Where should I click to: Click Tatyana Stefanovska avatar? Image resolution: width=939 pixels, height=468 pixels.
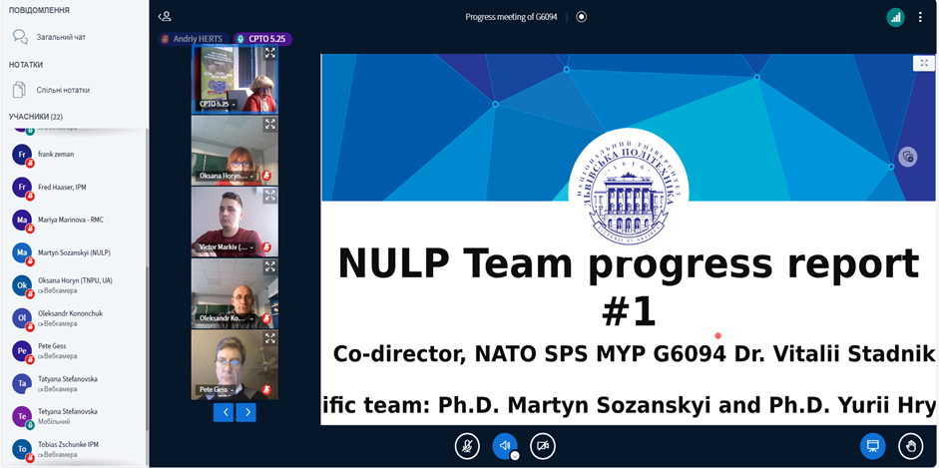(x=22, y=383)
